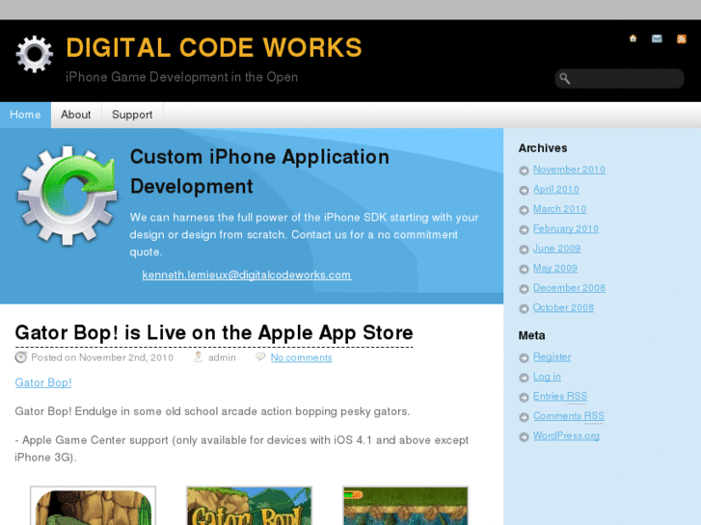Follow the Gator Bop! link in the post
Screen dimensions: 701x525
[43, 382]
